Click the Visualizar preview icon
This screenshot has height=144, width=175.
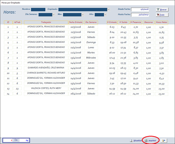coord(131,141)
